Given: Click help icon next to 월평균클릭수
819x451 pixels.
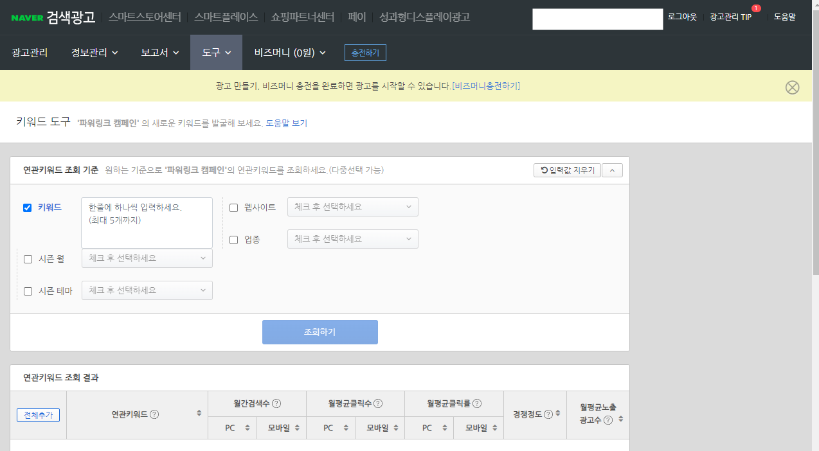Looking at the screenshot, I should (x=378, y=403).
